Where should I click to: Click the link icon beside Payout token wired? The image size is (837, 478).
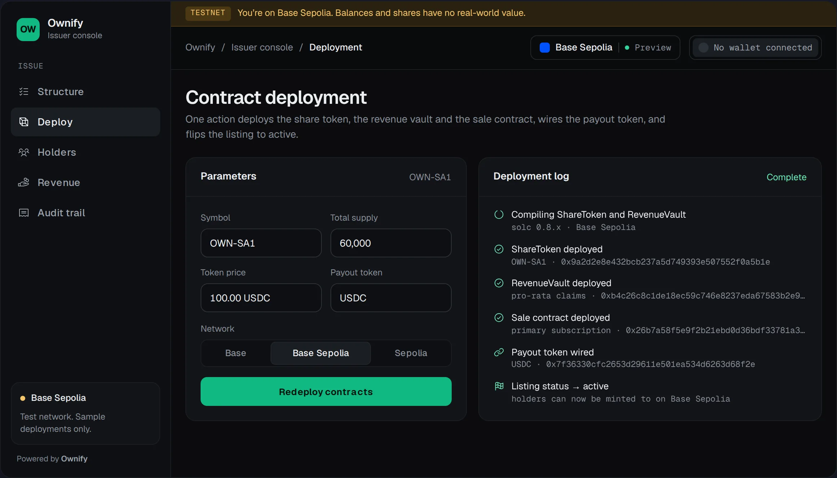click(x=499, y=352)
